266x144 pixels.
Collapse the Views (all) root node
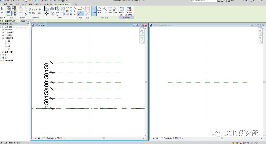[x=1, y=27]
